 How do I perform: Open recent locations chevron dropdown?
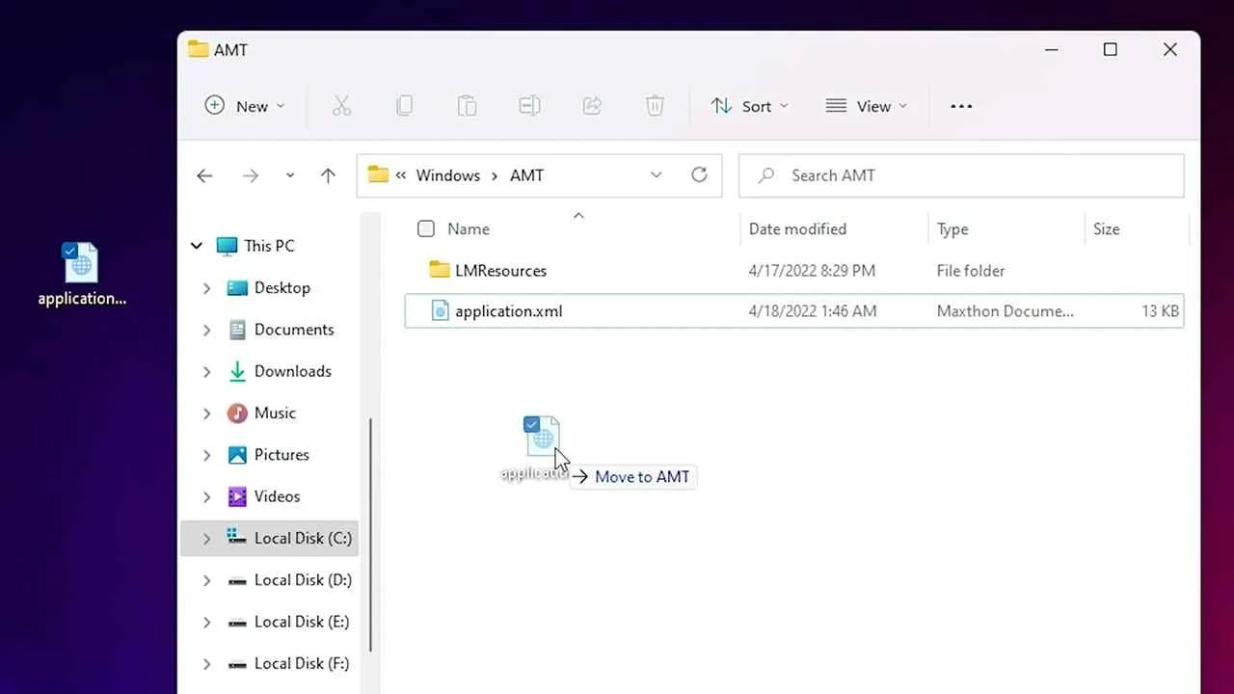click(290, 175)
